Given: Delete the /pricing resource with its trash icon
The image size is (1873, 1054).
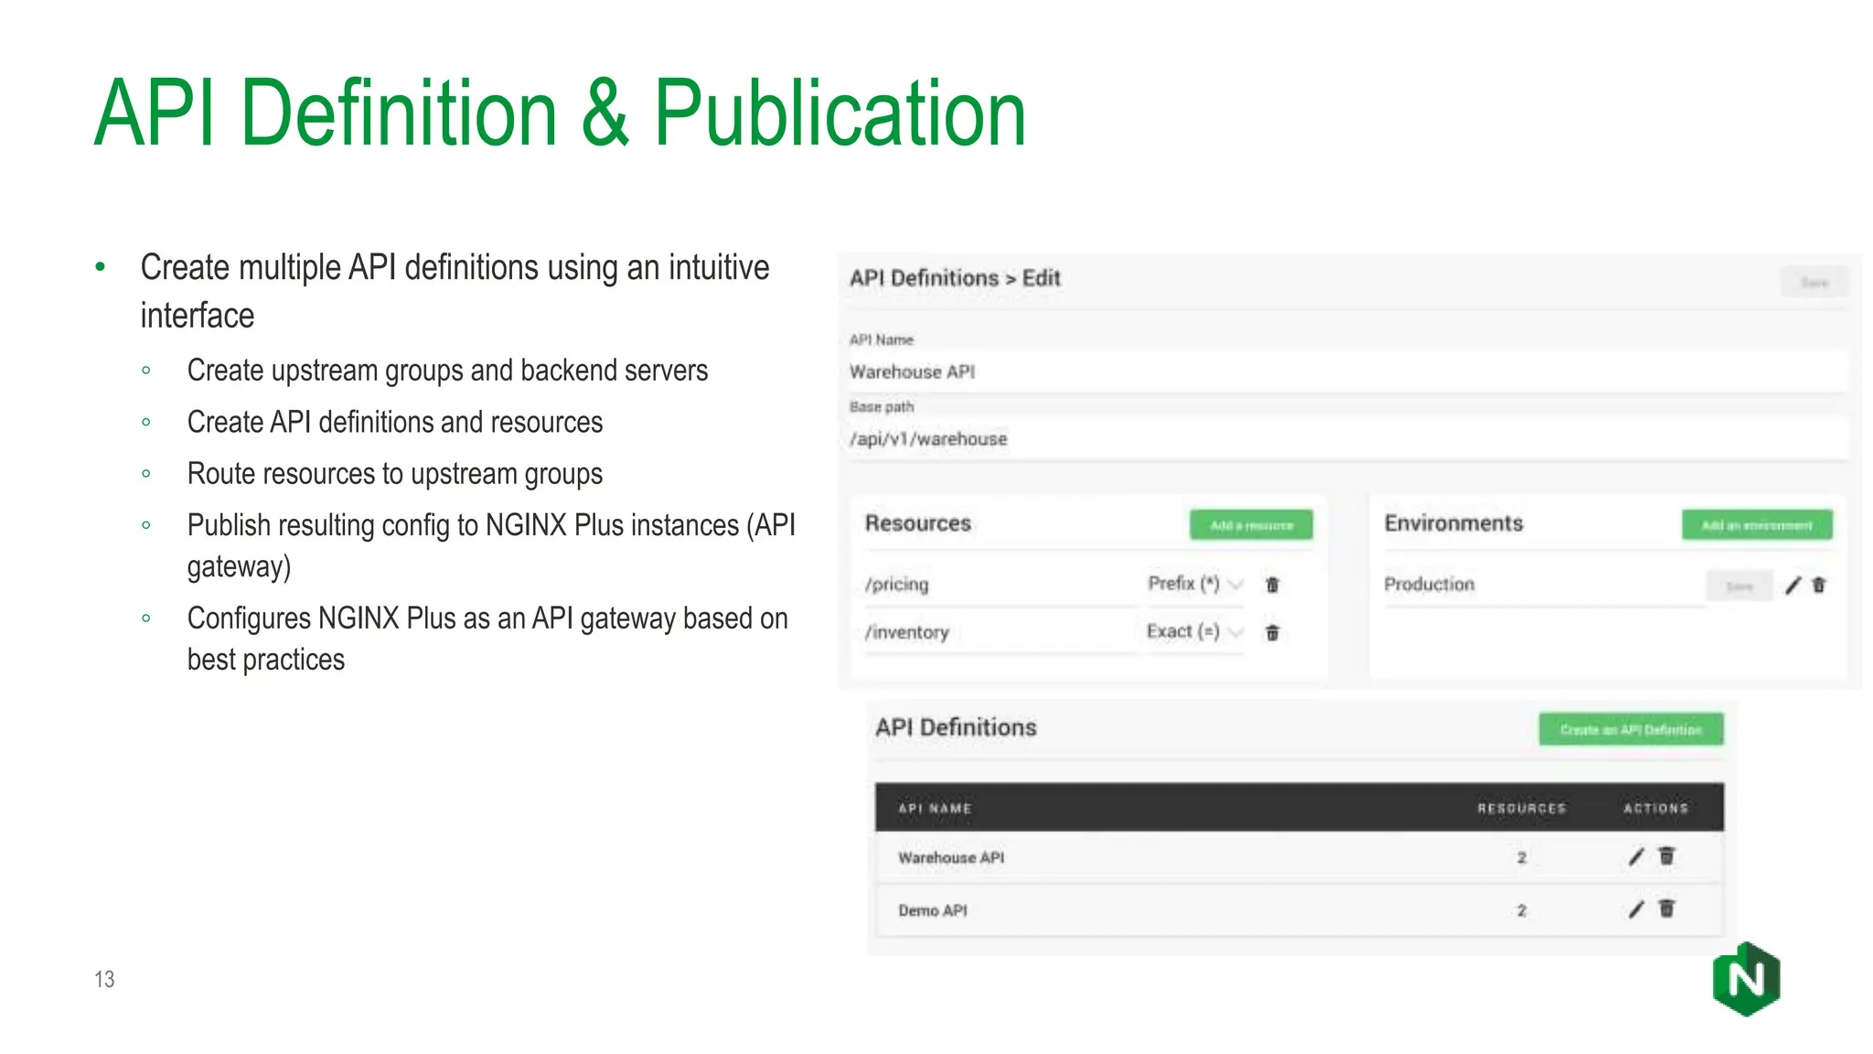Looking at the screenshot, I should tap(1272, 585).
